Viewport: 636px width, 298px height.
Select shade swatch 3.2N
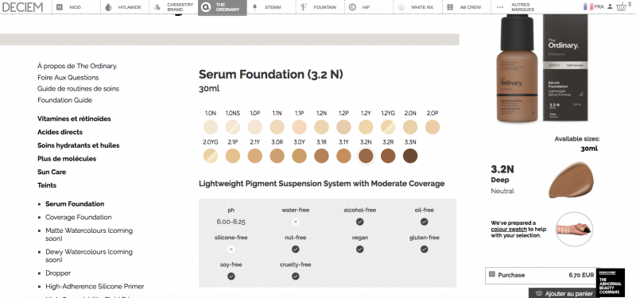(x=366, y=156)
